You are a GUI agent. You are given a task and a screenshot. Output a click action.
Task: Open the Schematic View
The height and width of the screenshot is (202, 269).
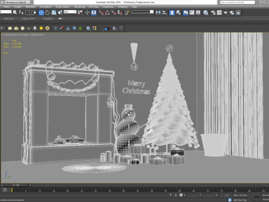tap(198, 12)
